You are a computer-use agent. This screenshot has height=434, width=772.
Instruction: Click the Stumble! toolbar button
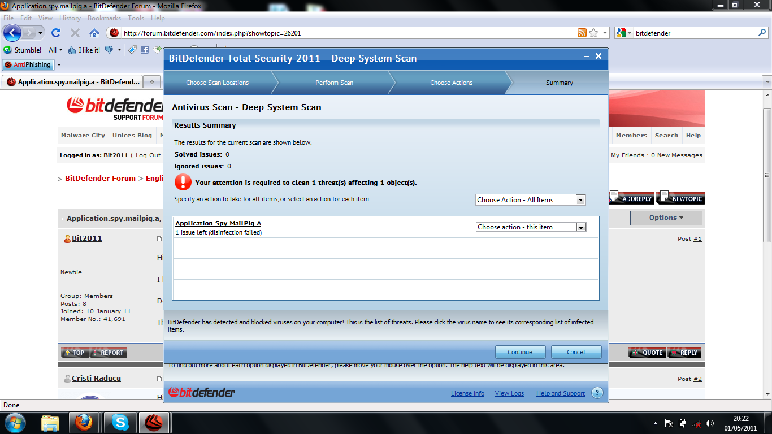tap(23, 50)
